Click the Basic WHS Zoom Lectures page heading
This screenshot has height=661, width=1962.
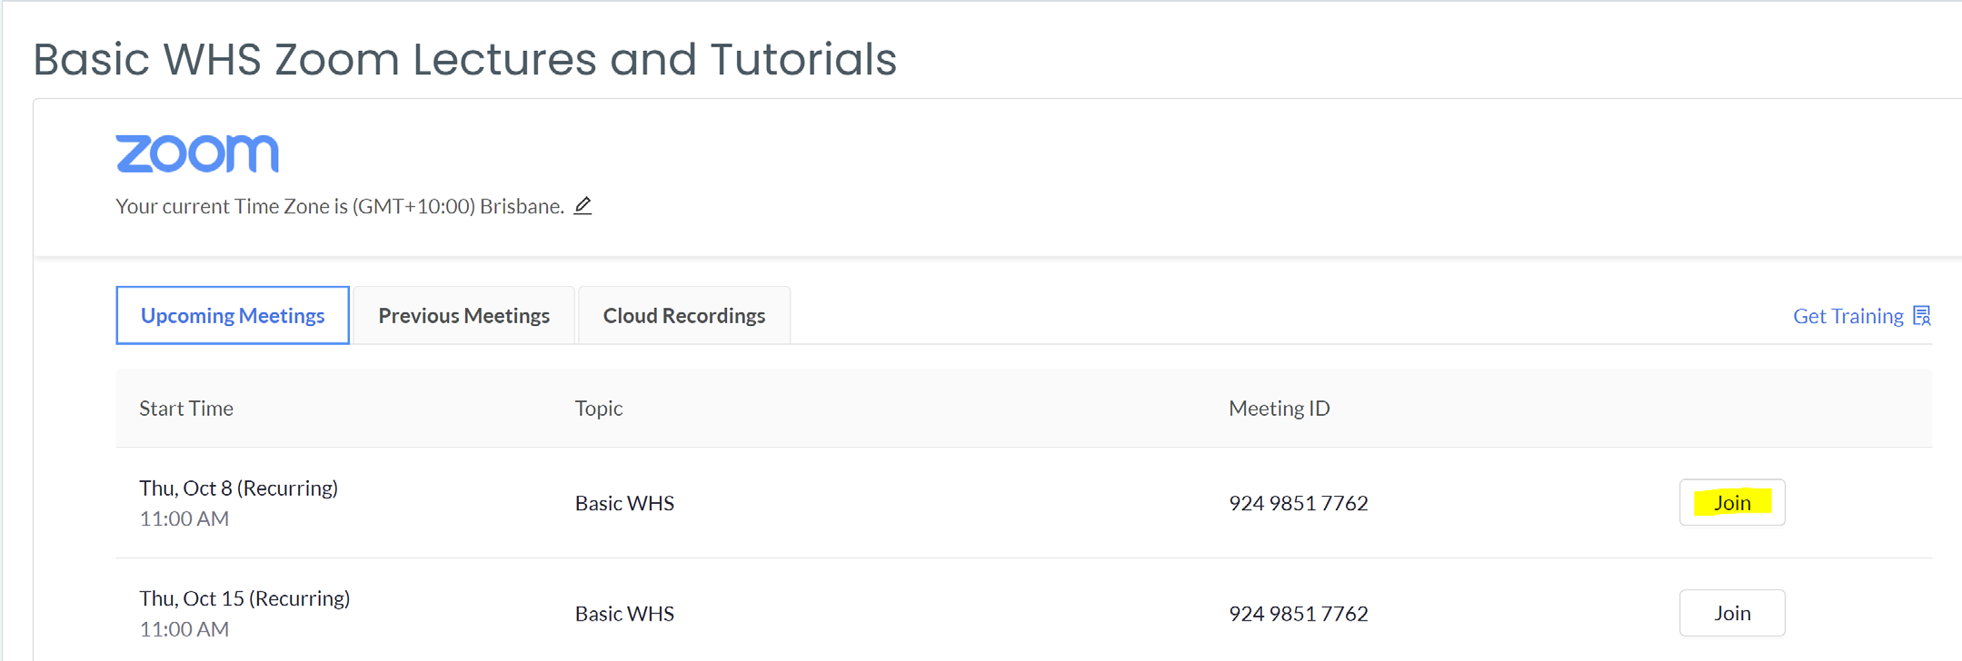[x=465, y=59]
